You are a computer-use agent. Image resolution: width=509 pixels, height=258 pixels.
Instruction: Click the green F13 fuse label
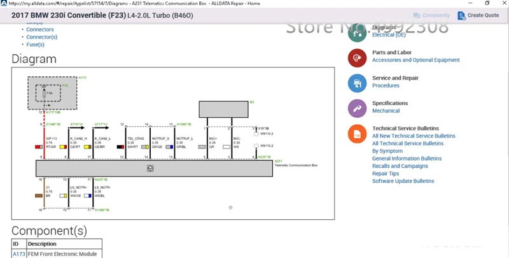click(65, 85)
